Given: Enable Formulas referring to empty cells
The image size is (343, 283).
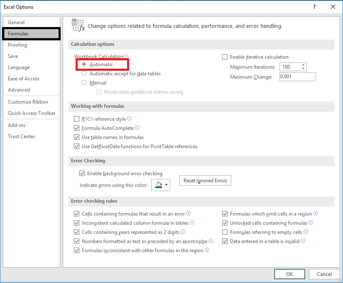Looking at the screenshot, I should click(x=225, y=232).
